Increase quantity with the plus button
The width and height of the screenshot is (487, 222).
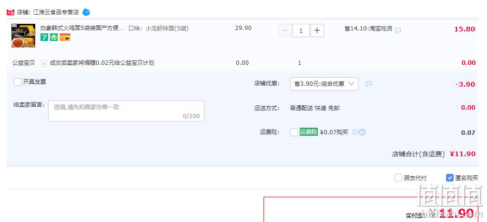[x=317, y=30]
